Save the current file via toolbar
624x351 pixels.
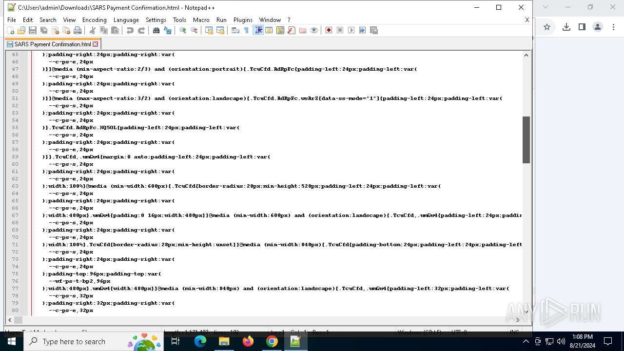coord(33,30)
